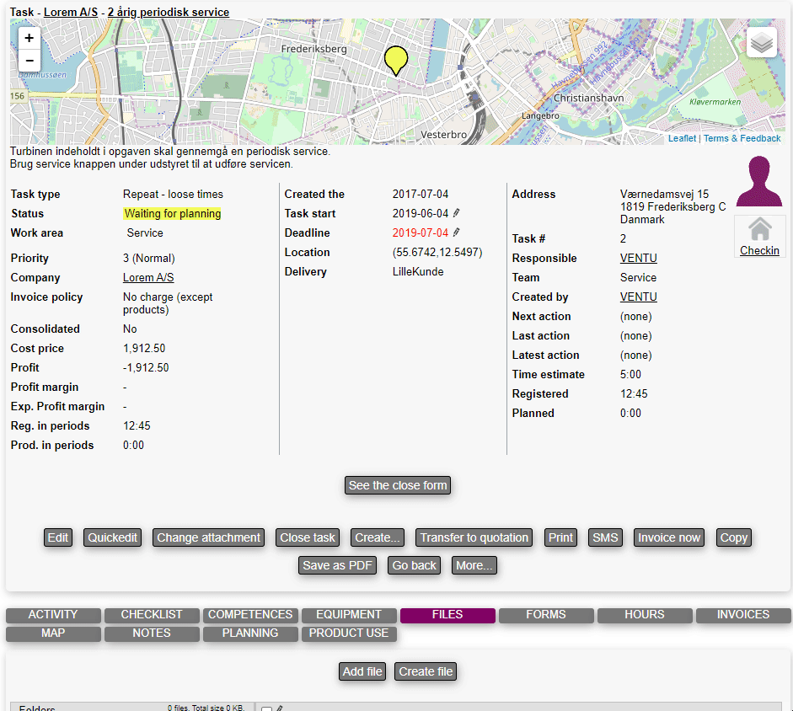Open the Lorem A/S company link

tap(148, 278)
